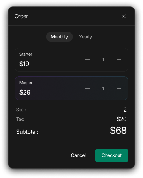
Task: Increase the Master plan quantity
Action: coord(119,88)
